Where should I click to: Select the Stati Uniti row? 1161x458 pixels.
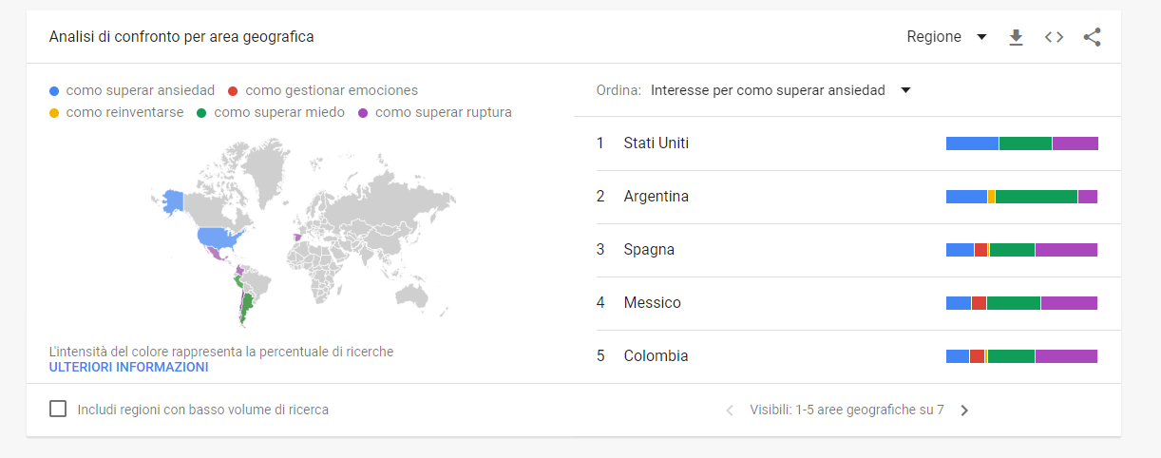[x=657, y=143]
